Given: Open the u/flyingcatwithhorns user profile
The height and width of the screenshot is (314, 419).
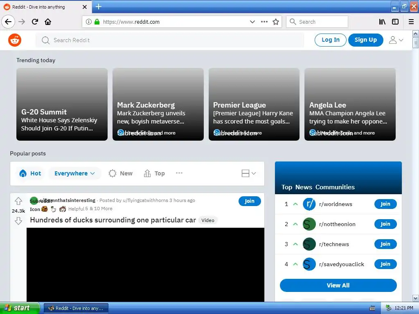Looking at the screenshot, I should pyautogui.click(x=145, y=200).
